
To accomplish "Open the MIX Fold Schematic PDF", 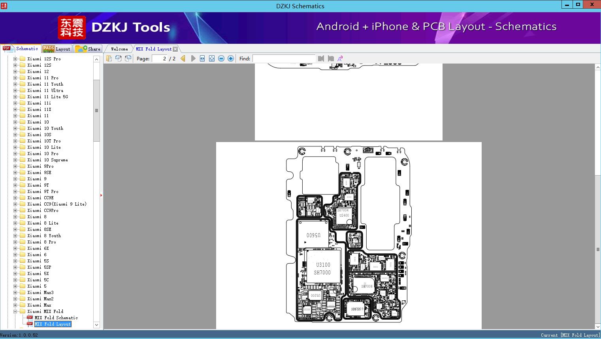I will tap(56, 318).
